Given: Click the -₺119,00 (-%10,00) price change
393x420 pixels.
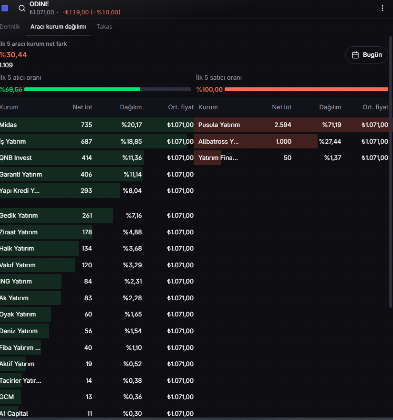Looking at the screenshot, I should (x=91, y=12).
